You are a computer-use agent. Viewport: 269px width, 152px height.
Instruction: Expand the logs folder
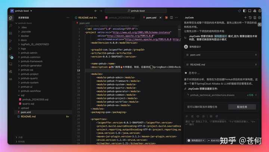coord(19,49)
